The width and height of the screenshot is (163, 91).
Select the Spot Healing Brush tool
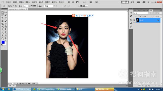pos(3,21)
